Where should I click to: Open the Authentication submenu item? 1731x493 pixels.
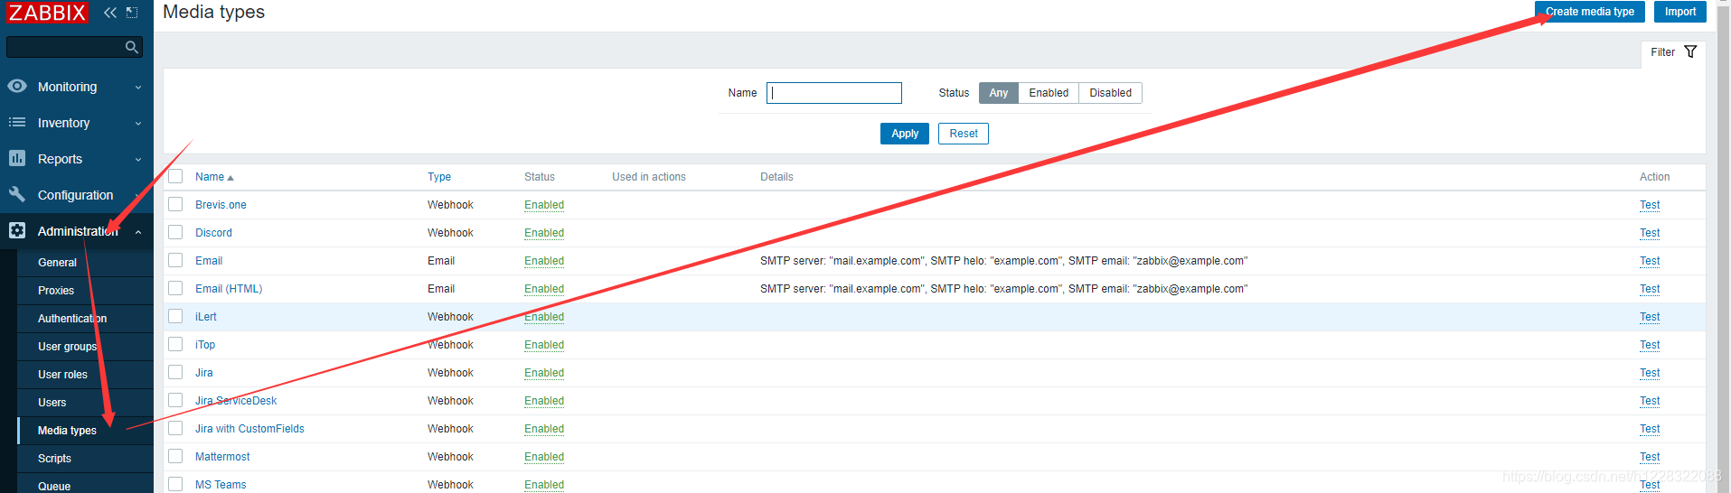85,319
